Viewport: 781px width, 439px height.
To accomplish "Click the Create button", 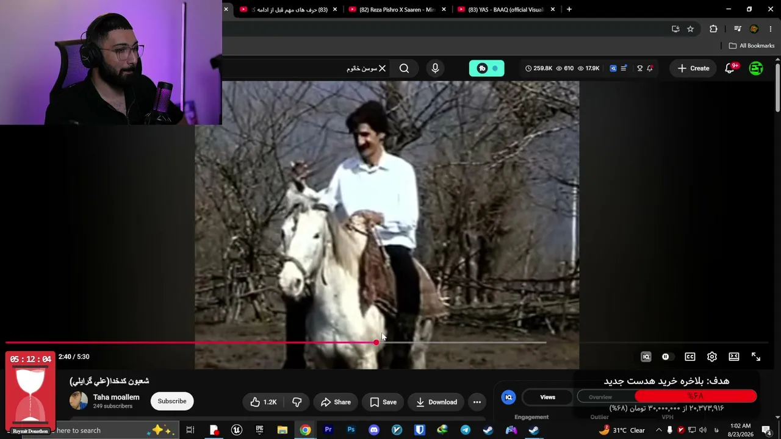I will 693,68.
